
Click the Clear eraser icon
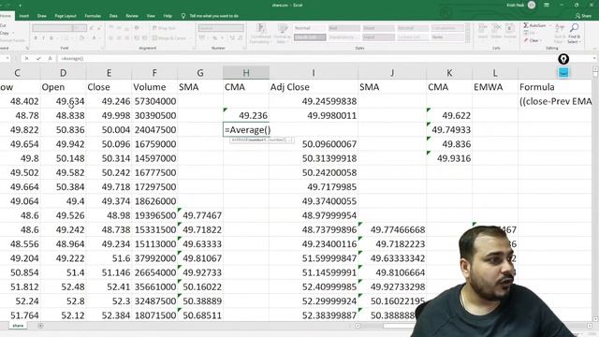(x=526, y=40)
